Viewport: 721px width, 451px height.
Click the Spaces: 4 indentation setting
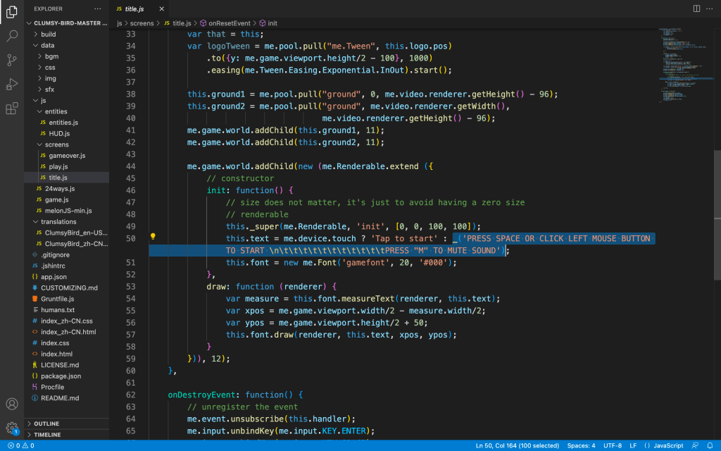click(582, 445)
